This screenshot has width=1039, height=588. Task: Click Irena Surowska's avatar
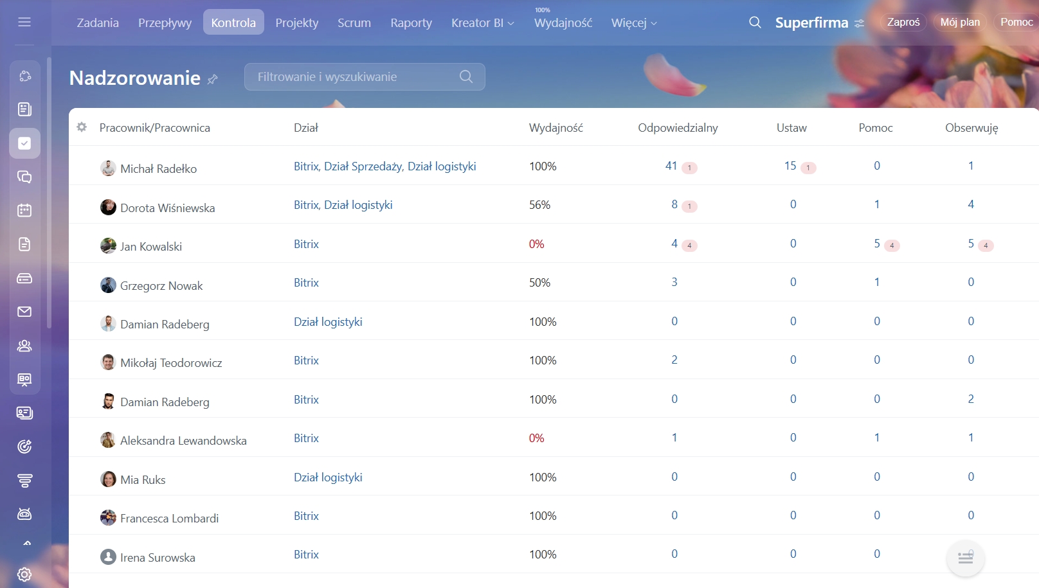pyautogui.click(x=108, y=557)
